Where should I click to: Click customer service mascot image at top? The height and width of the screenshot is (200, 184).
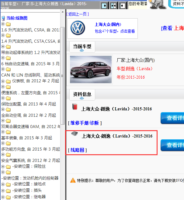click(158, 4)
